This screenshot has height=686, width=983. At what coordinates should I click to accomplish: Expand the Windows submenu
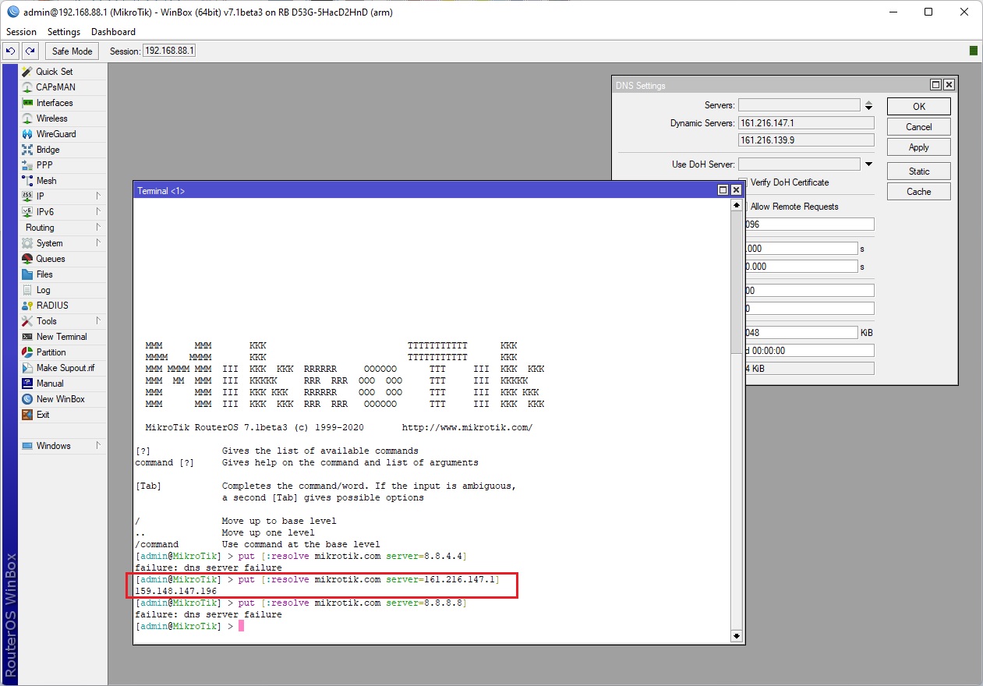tap(61, 446)
